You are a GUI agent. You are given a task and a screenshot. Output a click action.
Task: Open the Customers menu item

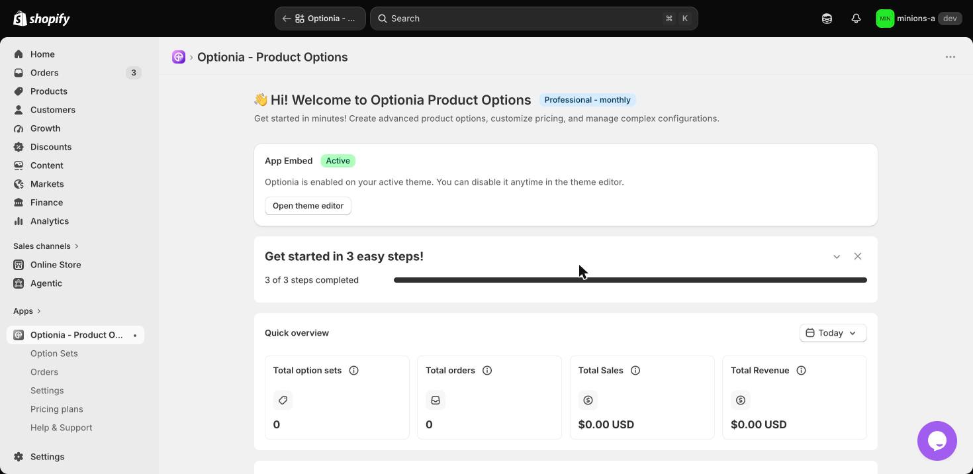pos(75,110)
